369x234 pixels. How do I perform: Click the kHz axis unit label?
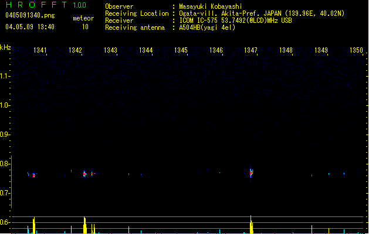(x=5, y=47)
